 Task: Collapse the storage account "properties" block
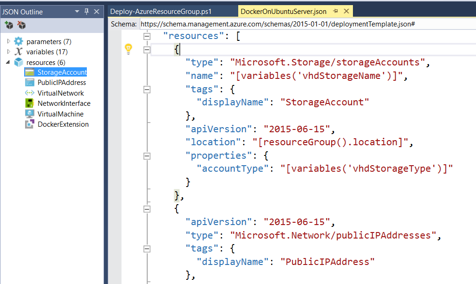(x=147, y=156)
